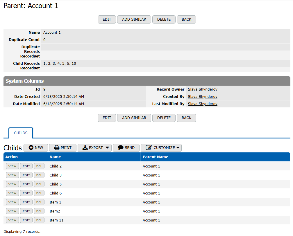Image resolution: width=293 pixels, height=236 pixels.
Task: Go back using the bottom Back button
Action: tap(186, 118)
